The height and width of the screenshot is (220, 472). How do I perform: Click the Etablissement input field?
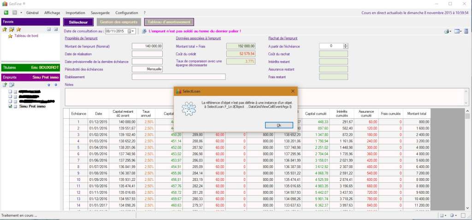pyautogui.click(x=178, y=77)
